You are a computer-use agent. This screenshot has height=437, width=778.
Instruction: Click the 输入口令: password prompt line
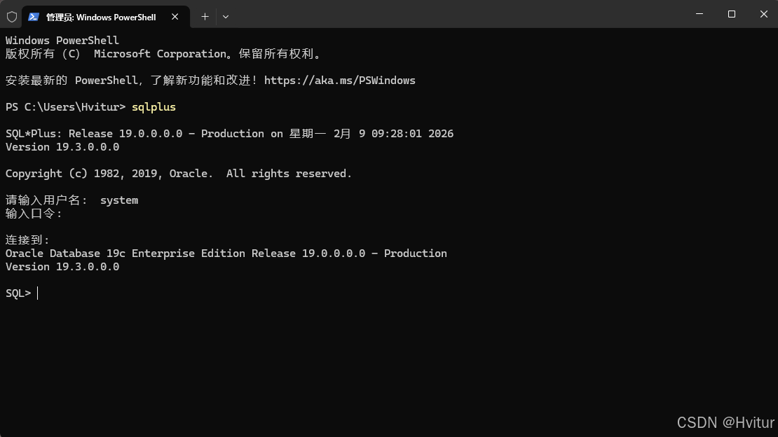(x=34, y=214)
